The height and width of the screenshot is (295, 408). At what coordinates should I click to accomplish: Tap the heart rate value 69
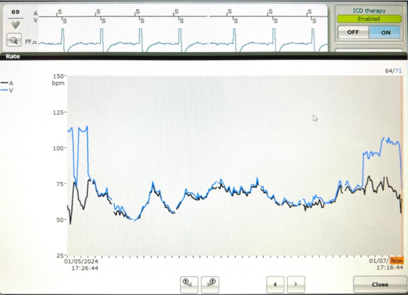coord(15,11)
